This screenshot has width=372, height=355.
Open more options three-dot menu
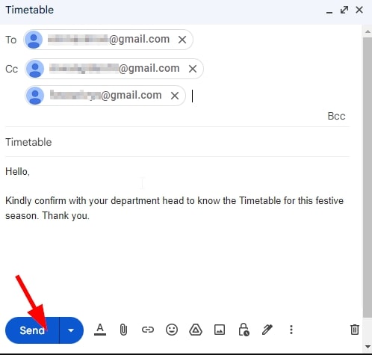click(x=291, y=330)
